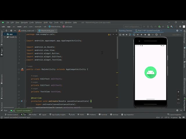Open the Profiler tool window
The image size is (186, 139).
[33, 115]
